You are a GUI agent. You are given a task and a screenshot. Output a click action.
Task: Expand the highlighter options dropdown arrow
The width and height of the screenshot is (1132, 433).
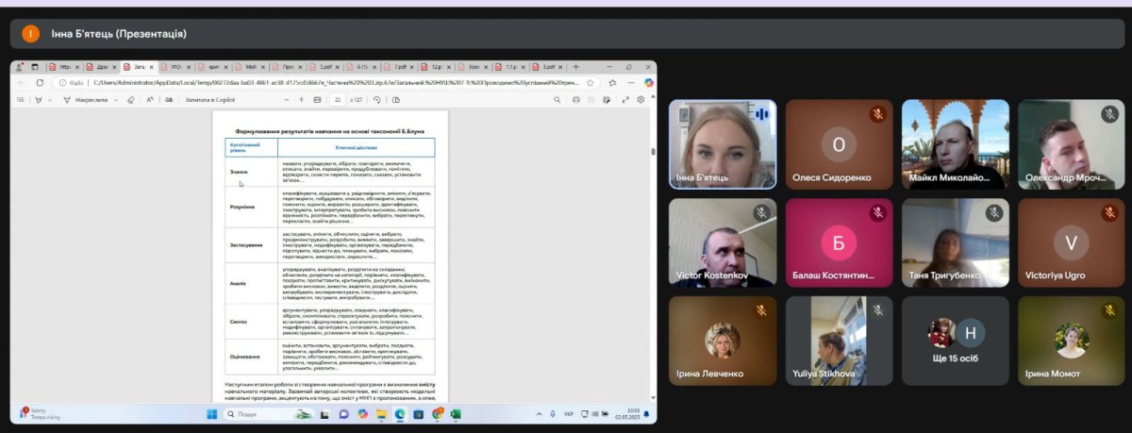pyautogui.click(x=49, y=99)
